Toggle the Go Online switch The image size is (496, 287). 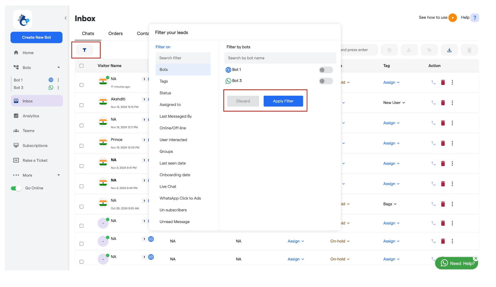coord(16,188)
